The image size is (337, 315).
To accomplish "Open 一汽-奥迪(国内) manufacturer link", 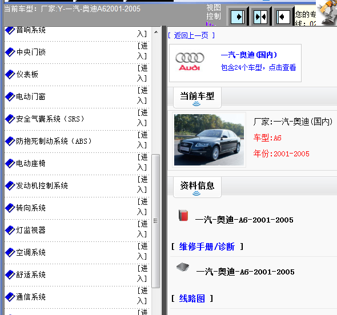I will coord(248,55).
